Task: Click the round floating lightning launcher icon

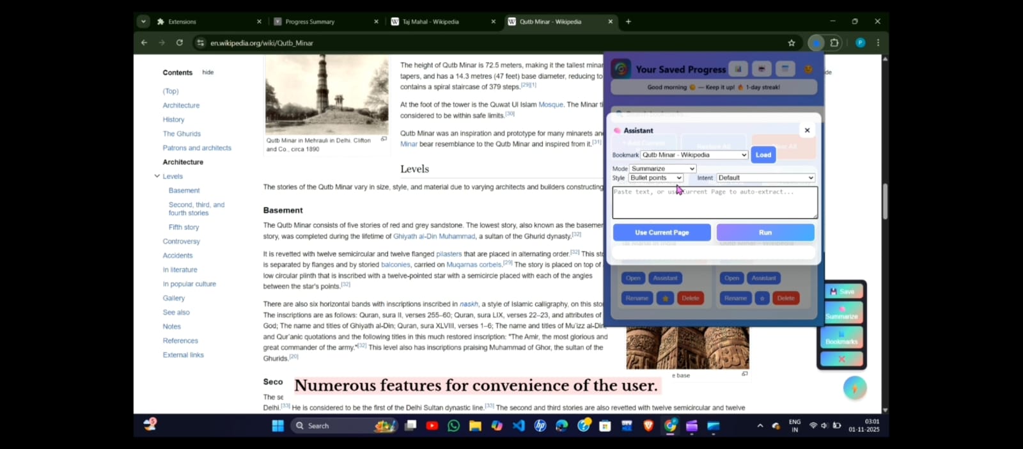Action: (855, 388)
